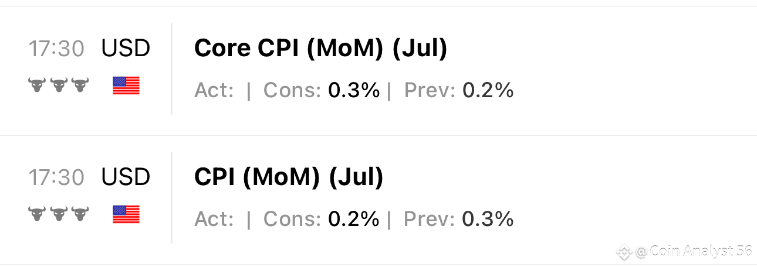Click the US flag icon beside CPI (MoM)
This screenshot has height=267, width=757.
126,214
